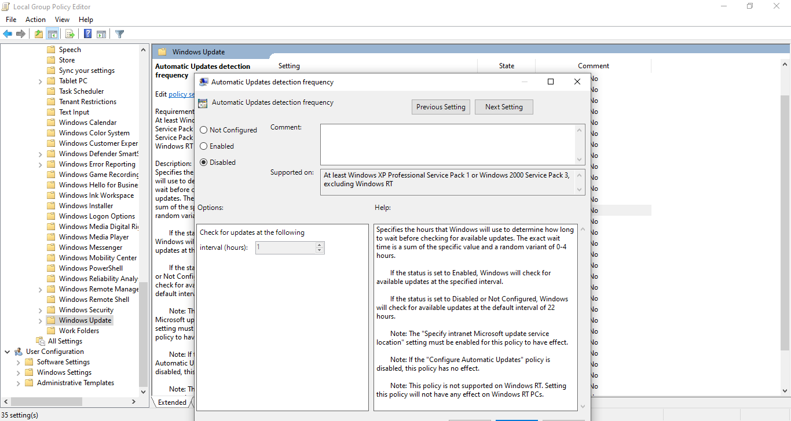
Task: Open the Action menu
Action: pyautogui.click(x=35, y=20)
